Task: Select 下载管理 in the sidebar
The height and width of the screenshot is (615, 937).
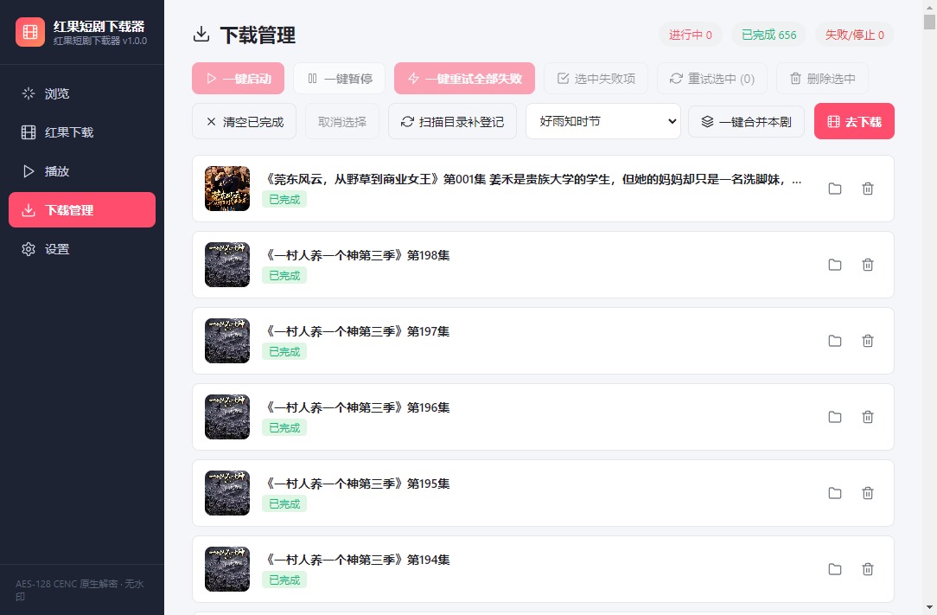Action: coord(82,210)
